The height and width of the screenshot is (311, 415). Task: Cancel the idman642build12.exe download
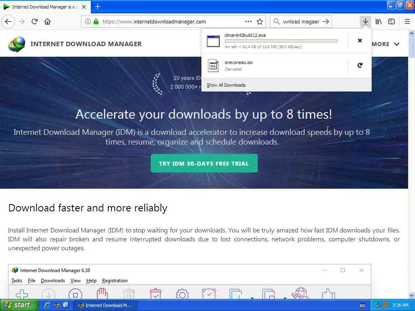point(360,40)
